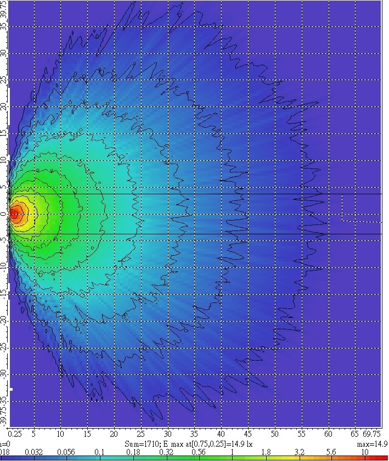Click color scale value 0.1

click(x=99, y=452)
